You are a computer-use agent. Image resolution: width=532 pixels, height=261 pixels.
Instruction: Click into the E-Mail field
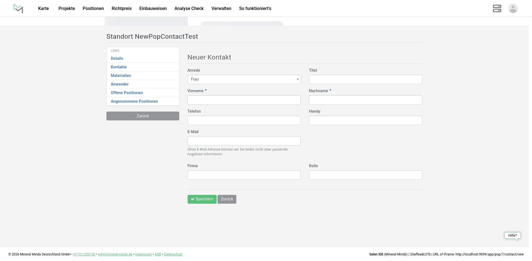[x=244, y=141]
